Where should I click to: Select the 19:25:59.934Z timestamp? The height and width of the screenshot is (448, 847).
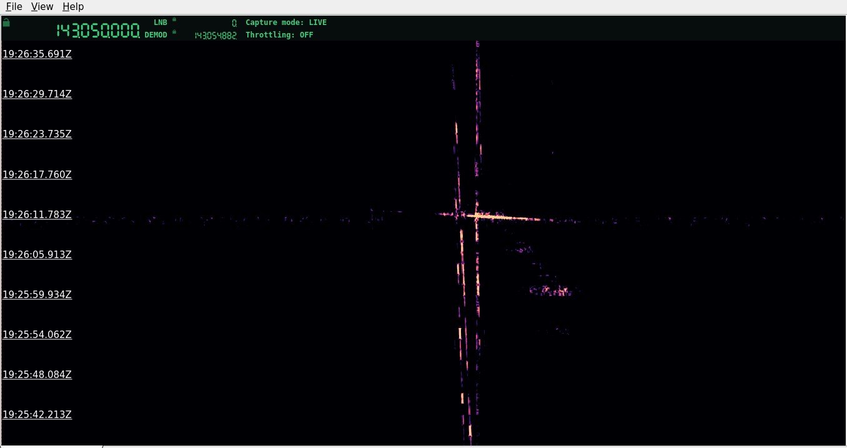tap(37, 294)
